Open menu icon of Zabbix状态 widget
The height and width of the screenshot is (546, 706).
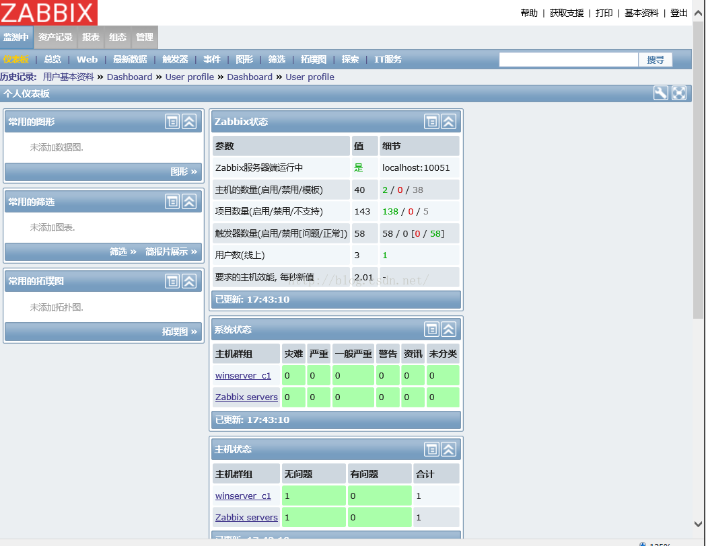[431, 122]
